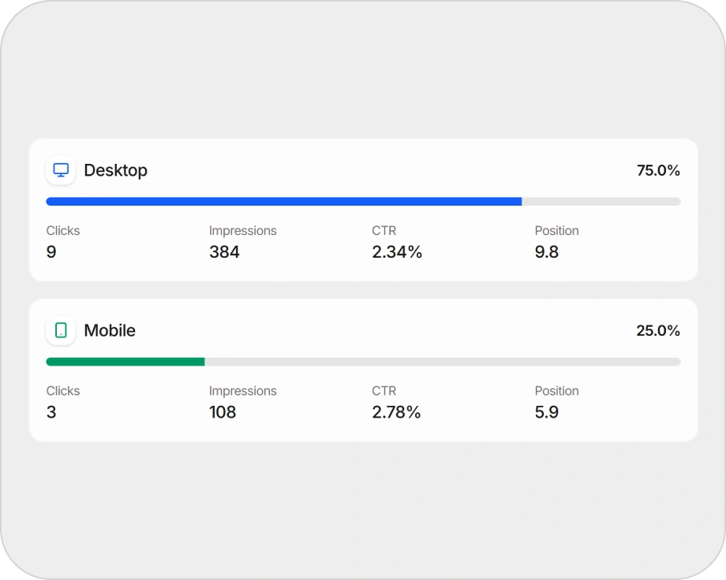The width and height of the screenshot is (726, 580).
Task: Click the Mobile Clicks value showing 3
Action: (51, 412)
